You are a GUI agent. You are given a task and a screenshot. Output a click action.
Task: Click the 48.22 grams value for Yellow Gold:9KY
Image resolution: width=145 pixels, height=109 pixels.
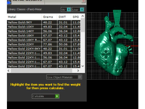pyautogui.click(x=47, y=22)
